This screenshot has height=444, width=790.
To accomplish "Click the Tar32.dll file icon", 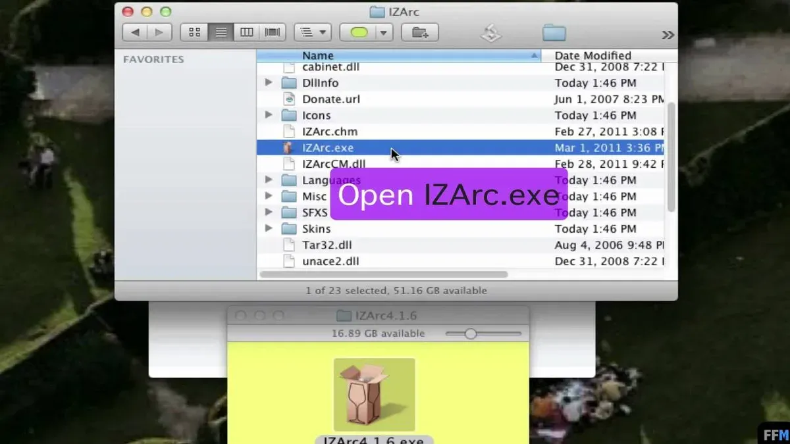I will [x=289, y=245].
